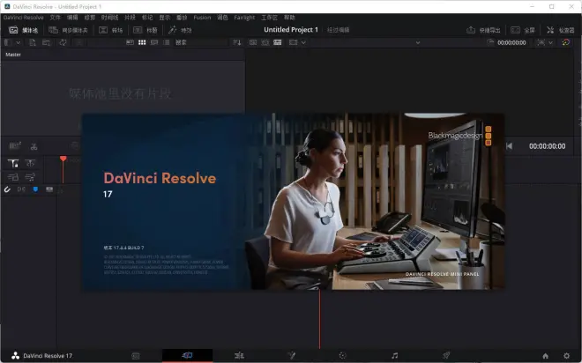The image size is (582, 363).
Task: Go to the Color page icon
Action: [x=342, y=355]
